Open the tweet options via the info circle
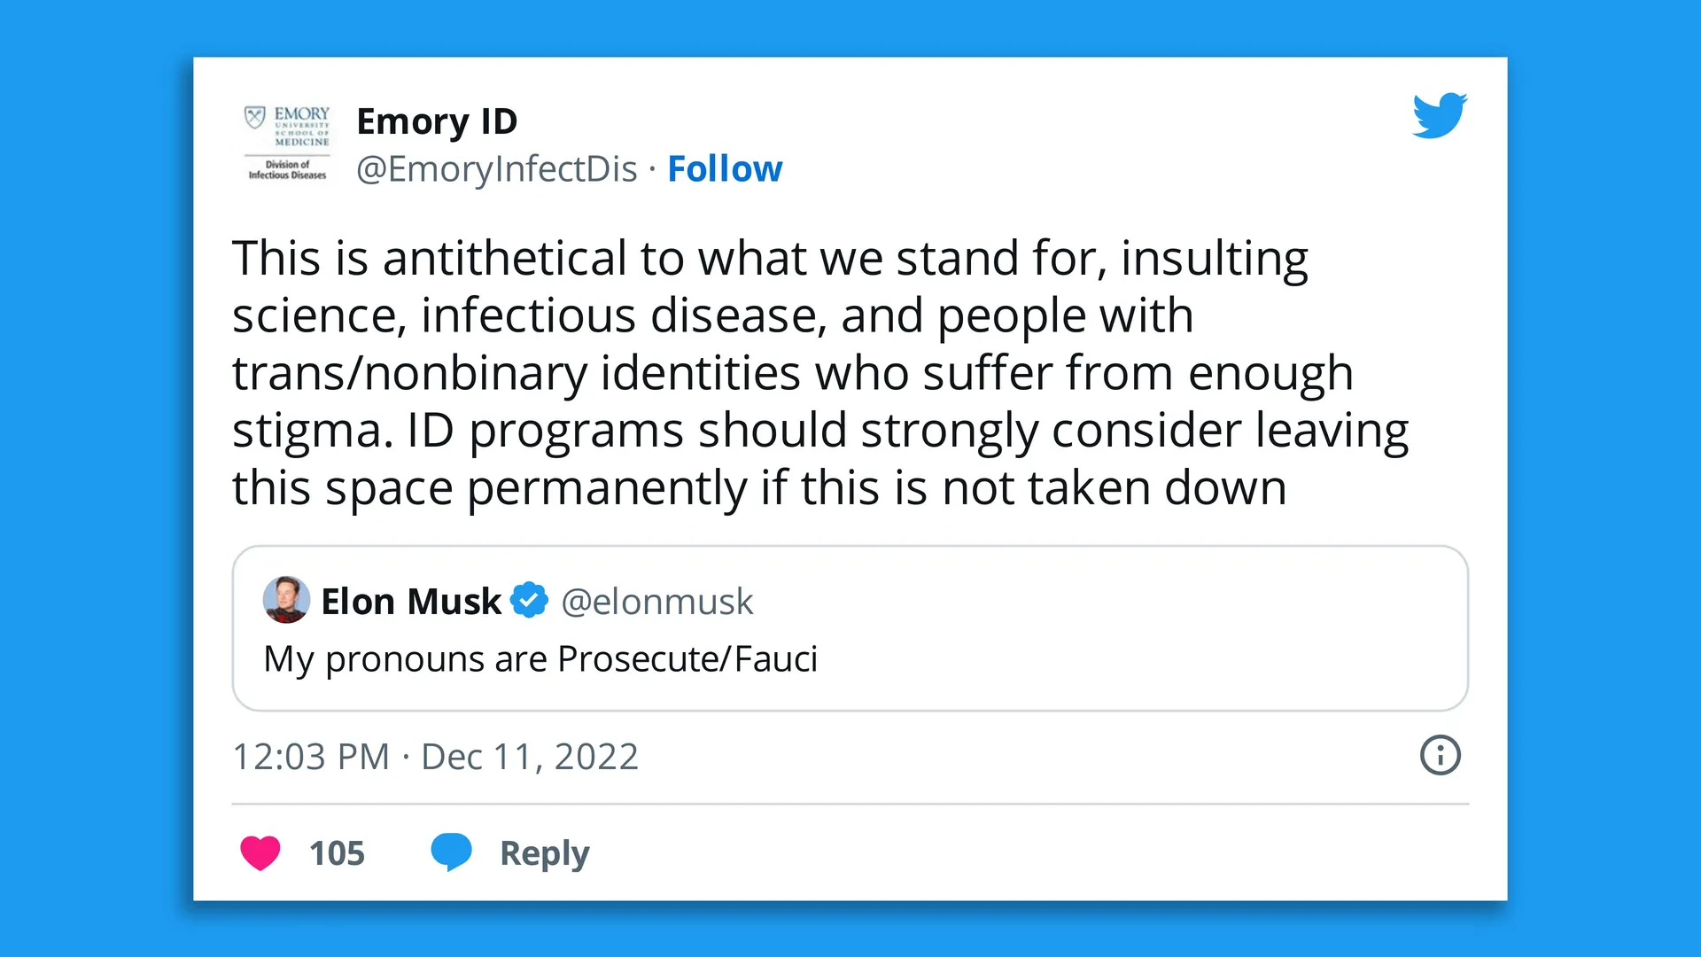The height and width of the screenshot is (957, 1701). 1440,756
